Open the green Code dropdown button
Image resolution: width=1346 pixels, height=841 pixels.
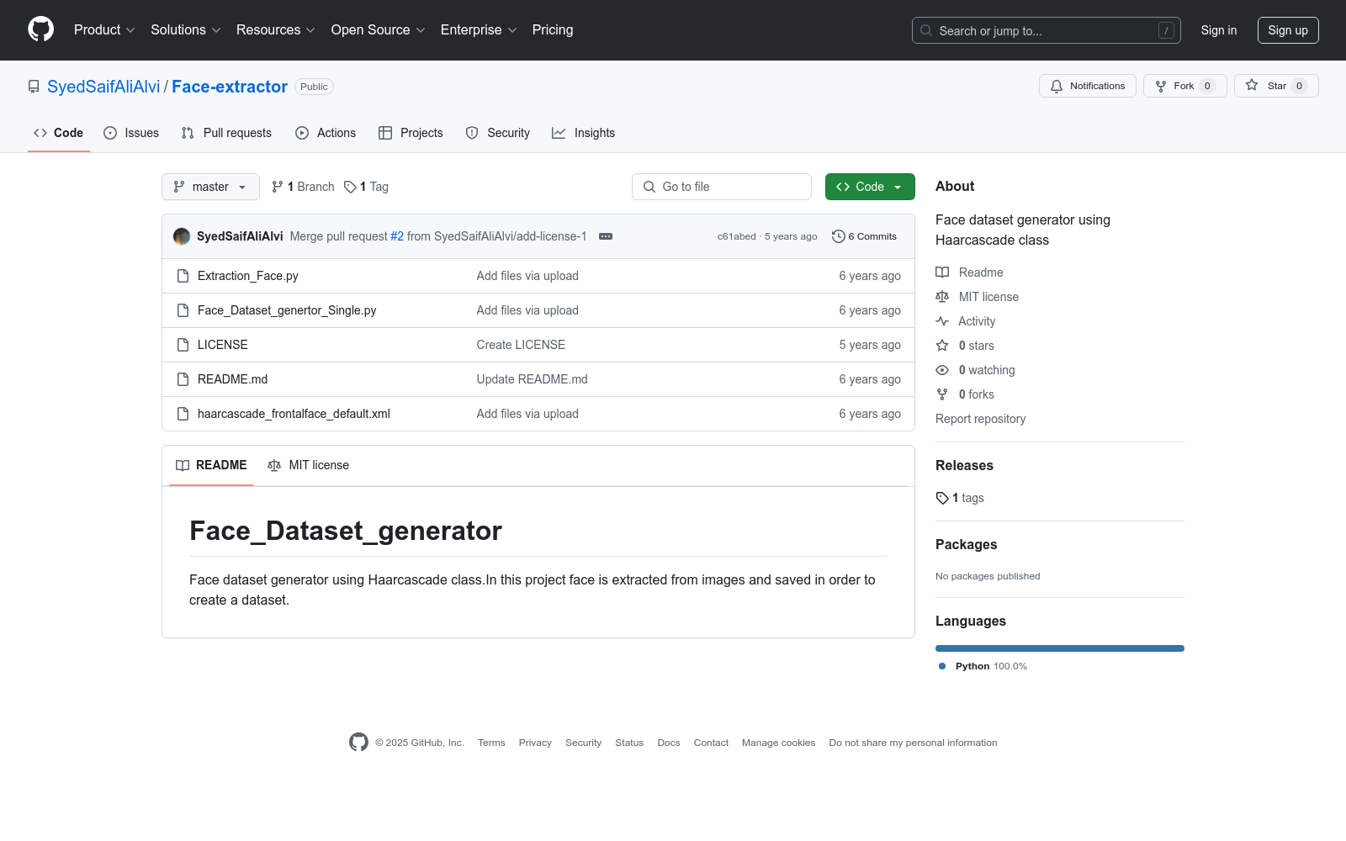[870, 187]
